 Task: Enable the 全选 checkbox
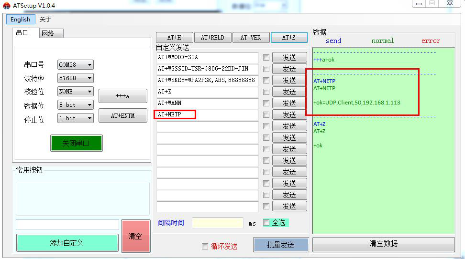266,223
